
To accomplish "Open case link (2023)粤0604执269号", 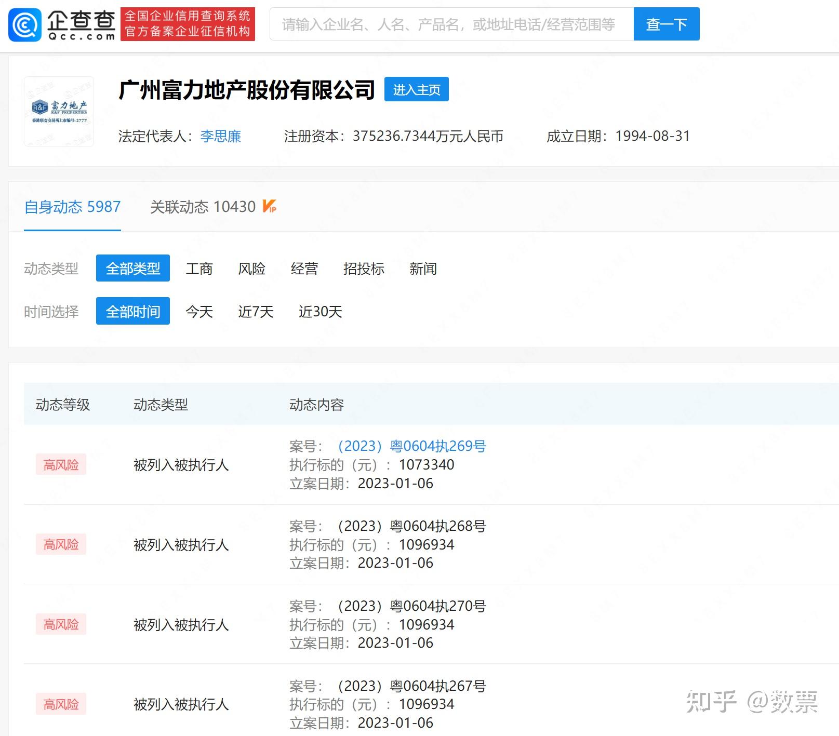I will click(412, 446).
